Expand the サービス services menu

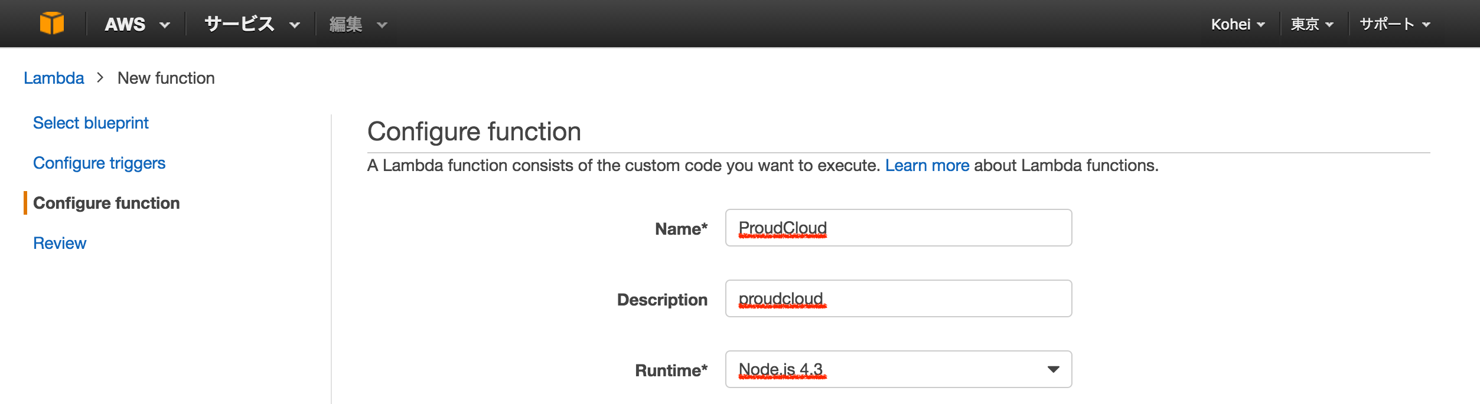click(x=252, y=24)
